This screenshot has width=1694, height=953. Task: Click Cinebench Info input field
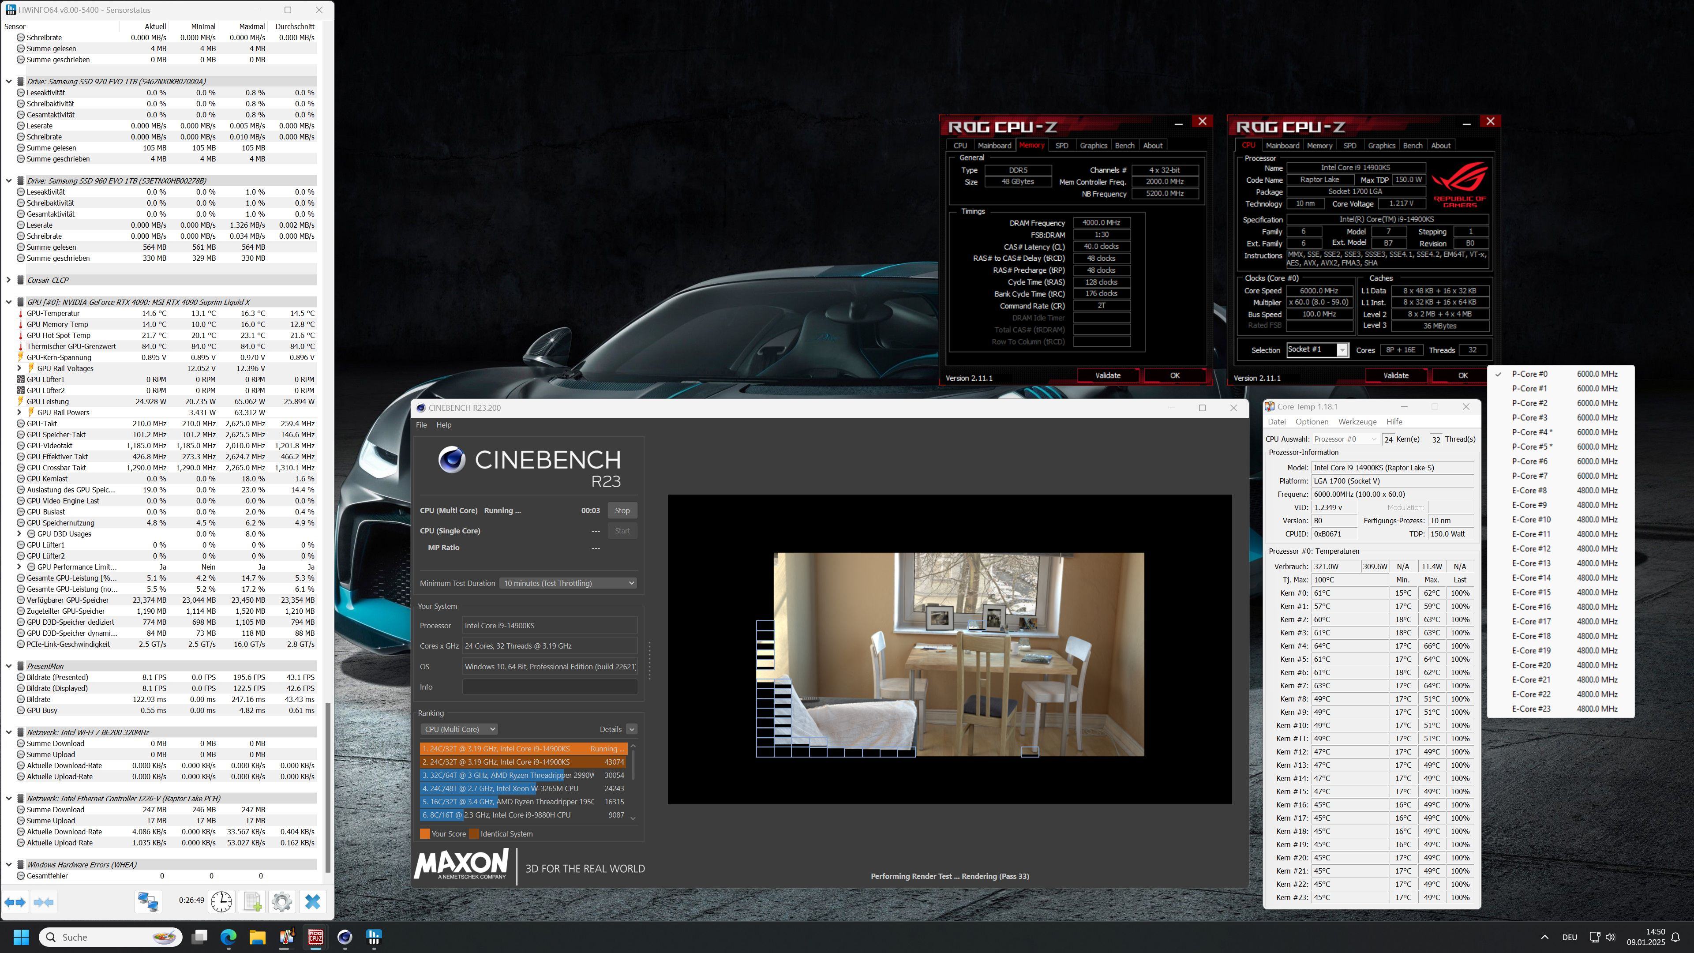(550, 687)
